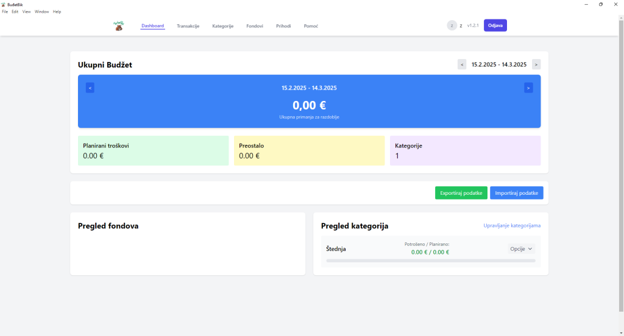Navigate to Prihodi section
624x336 pixels.
click(x=283, y=26)
